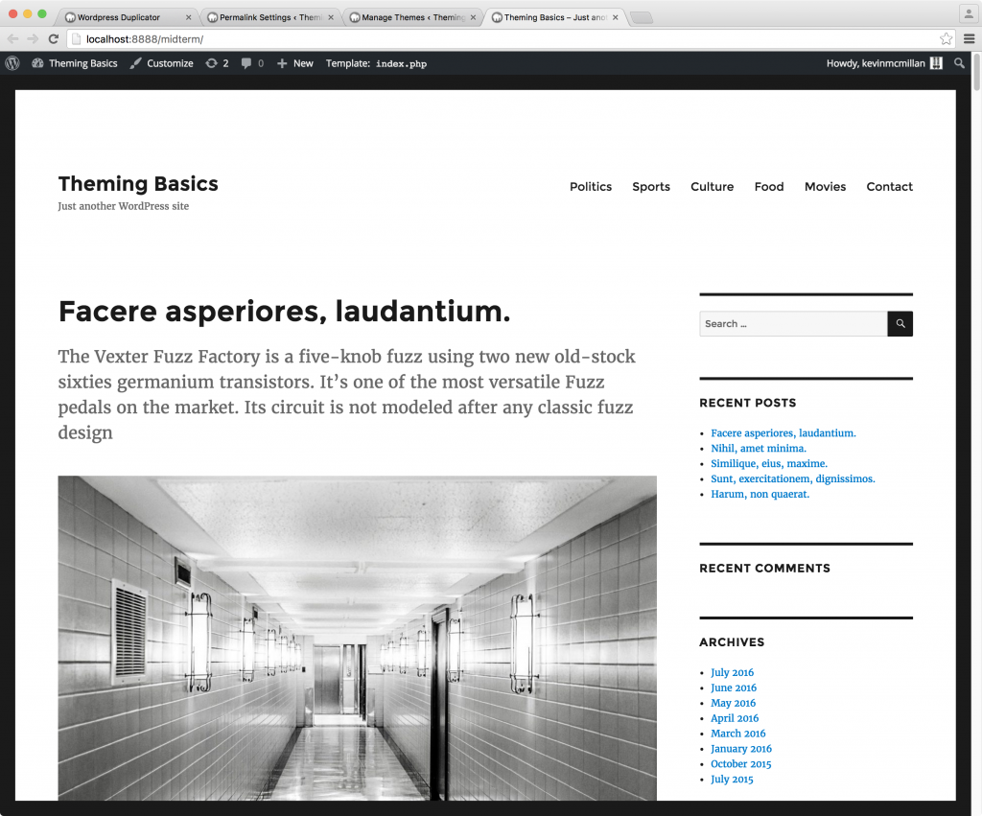Open Chrome hamburger menu
982x816 pixels.
coord(969,38)
